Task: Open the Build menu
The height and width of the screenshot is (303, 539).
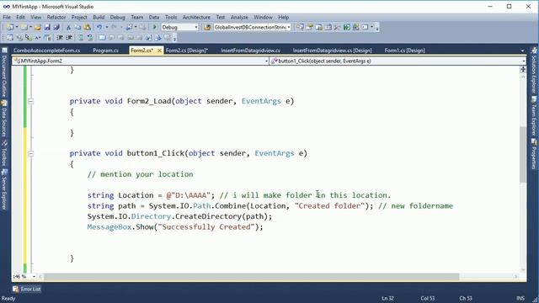Action: pyautogui.click(x=99, y=17)
